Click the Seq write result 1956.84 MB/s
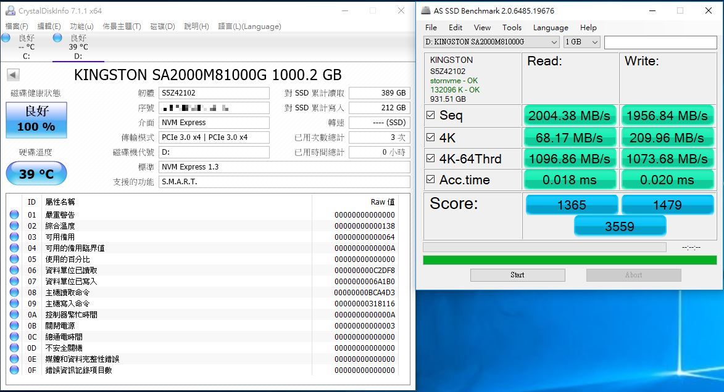Image resolution: width=724 pixels, height=392 pixels. click(667, 115)
